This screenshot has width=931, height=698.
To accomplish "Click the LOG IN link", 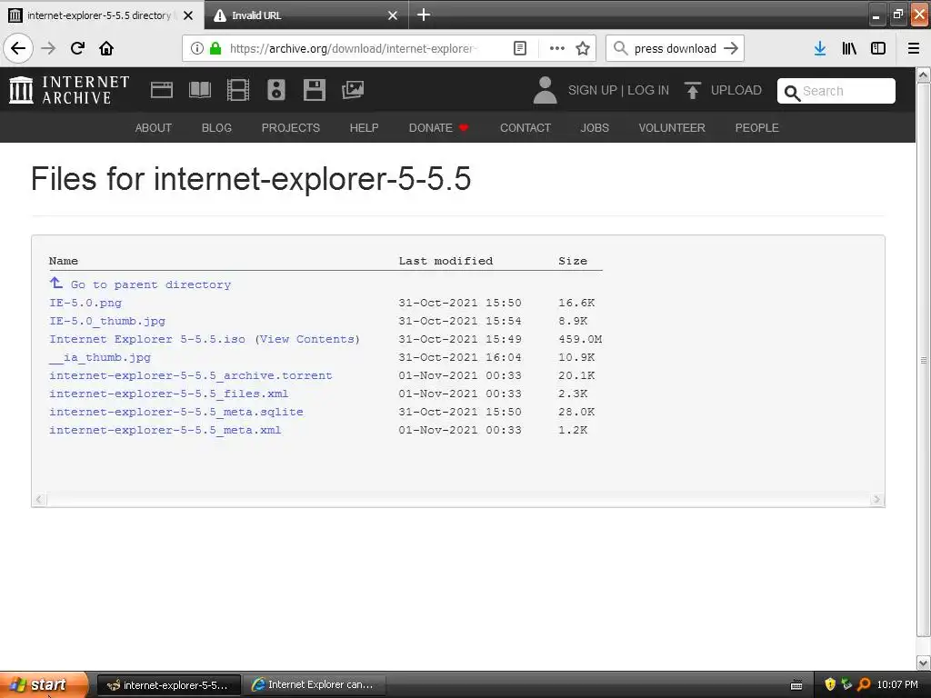I will 648,90.
